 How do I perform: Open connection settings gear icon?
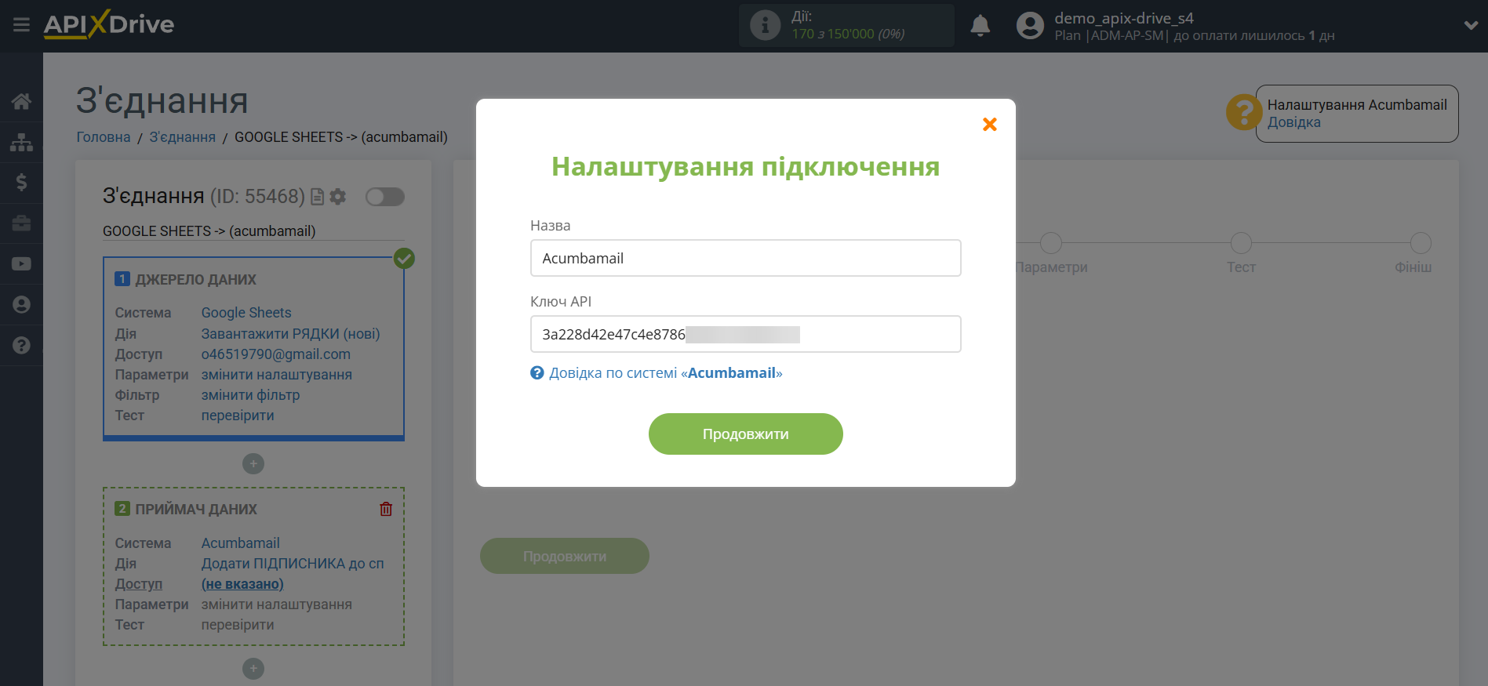[338, 197]
